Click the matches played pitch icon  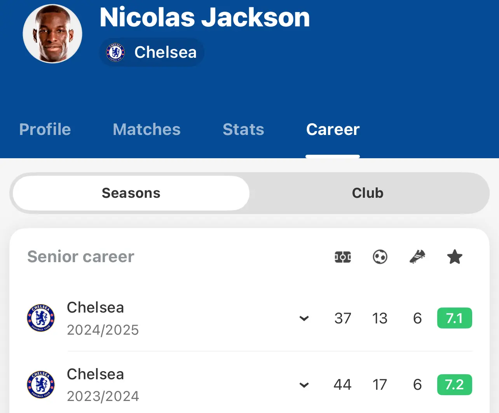(343, 257)
